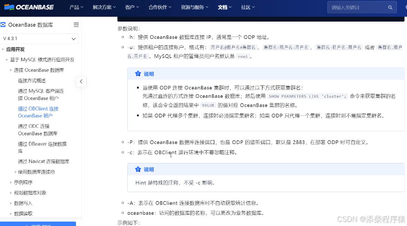Viewport: 407px width, 226px height.
Task: Collapse 连接 OceanBase 数据库 node
Action: pos(11,70)
